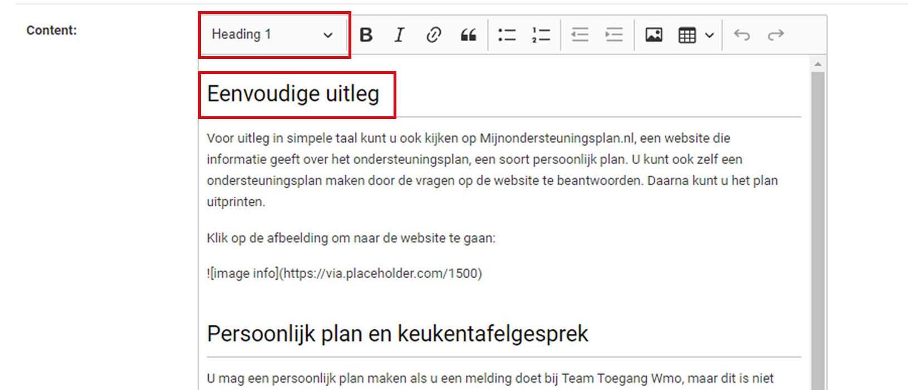Create a bulleted list

point(507,35)
